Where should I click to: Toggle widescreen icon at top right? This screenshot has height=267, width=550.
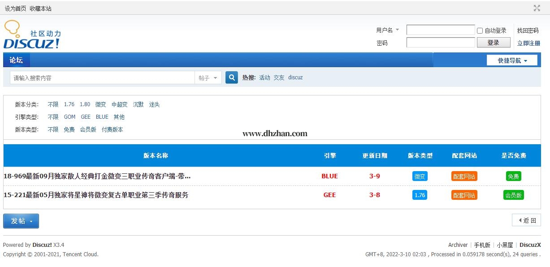537,8
